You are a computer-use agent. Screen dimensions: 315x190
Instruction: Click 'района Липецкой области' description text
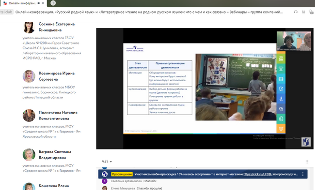[43, 97]
